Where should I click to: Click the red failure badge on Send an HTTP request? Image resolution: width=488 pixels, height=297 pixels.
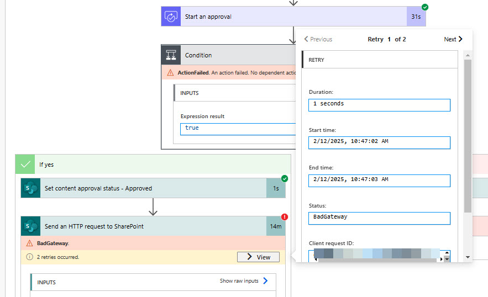(285, 217)
